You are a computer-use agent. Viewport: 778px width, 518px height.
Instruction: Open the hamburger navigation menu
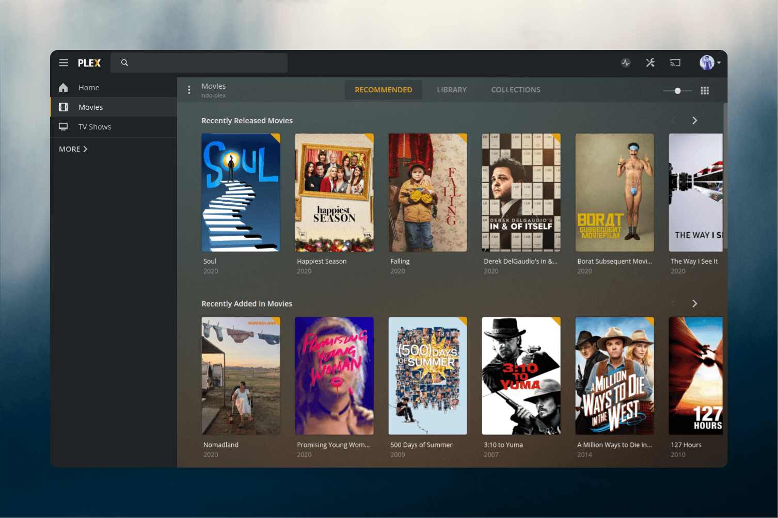[63, 62]
